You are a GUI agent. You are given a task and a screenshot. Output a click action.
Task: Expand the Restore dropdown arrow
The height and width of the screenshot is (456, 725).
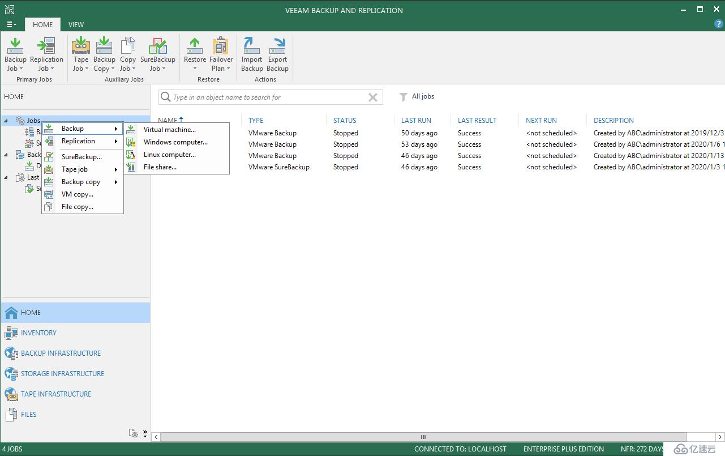[195, 69]
